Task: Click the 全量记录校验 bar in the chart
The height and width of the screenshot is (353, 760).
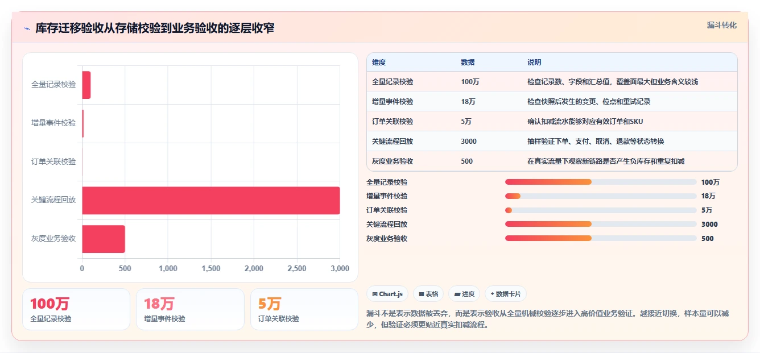Action: click(x=86, y=85)
